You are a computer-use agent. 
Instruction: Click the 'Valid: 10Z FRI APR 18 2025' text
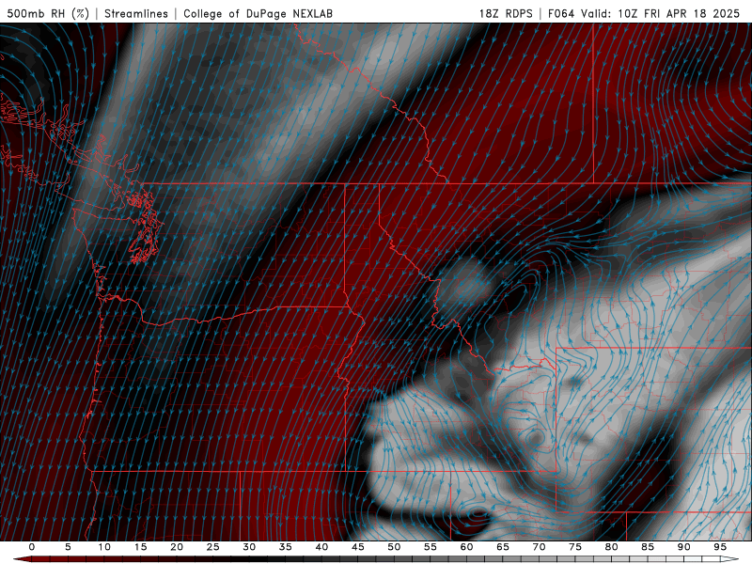[x=661, y=13]
